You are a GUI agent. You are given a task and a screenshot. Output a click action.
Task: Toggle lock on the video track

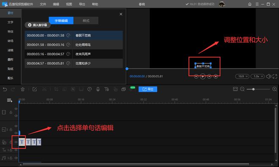tap(11, 112)
